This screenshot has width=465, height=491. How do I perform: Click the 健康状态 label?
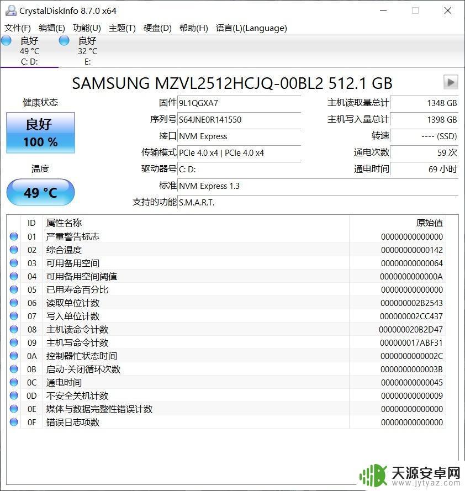pyautogui.click(x=40, y=102)
